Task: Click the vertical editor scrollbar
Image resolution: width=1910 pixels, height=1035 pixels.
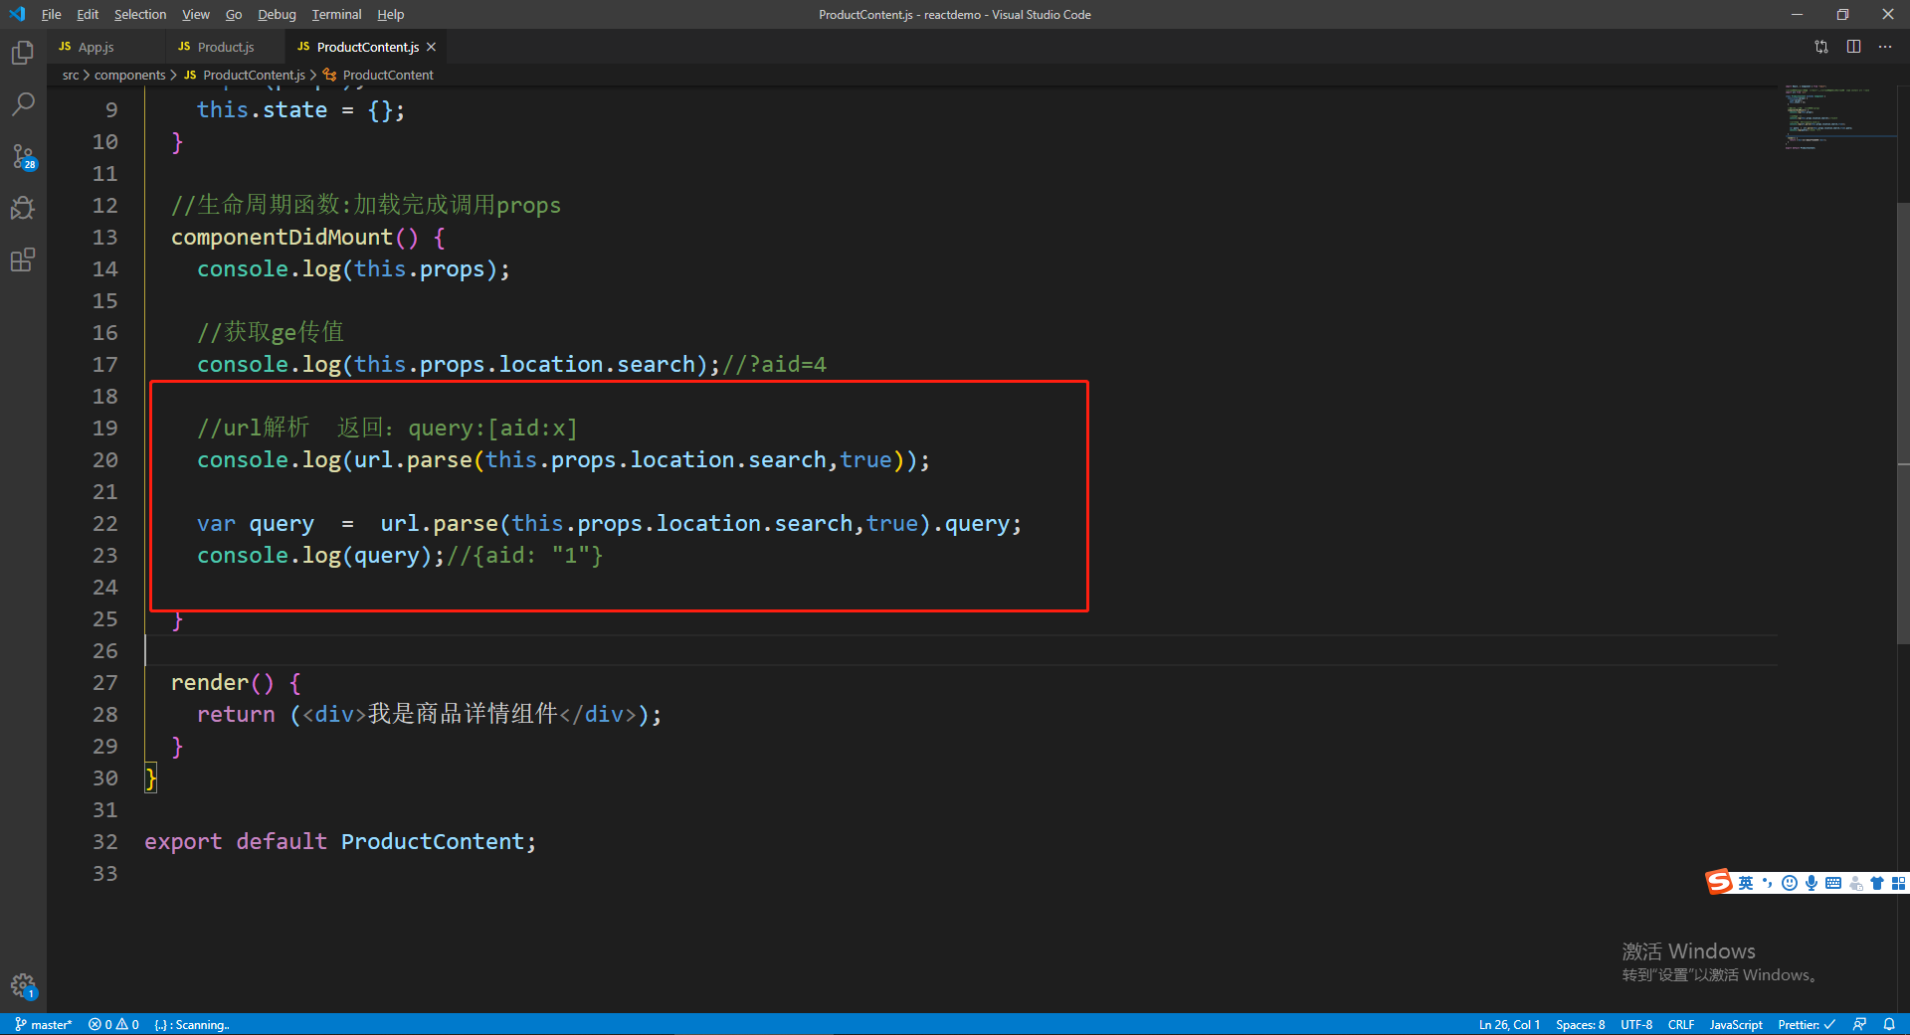Action: point(1903,423)
